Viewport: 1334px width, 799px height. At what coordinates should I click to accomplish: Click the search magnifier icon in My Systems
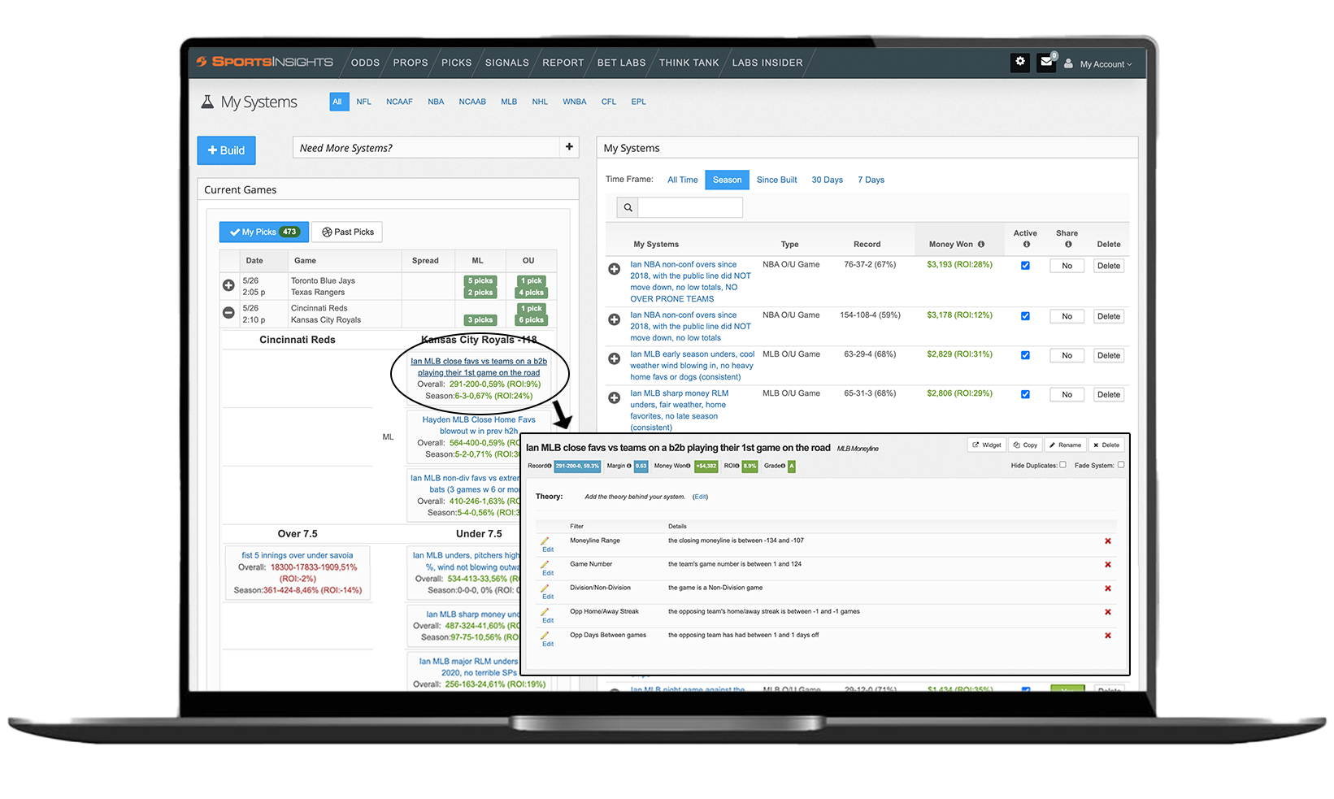628,208
